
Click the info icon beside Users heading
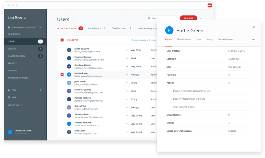[x=74, y=20]
